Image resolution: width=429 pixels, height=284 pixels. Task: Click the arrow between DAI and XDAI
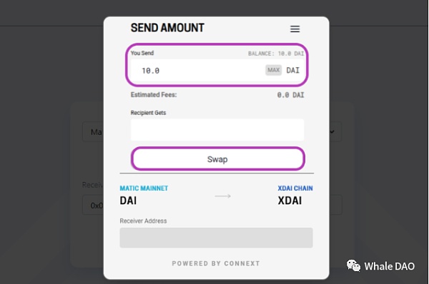(222, 196)
